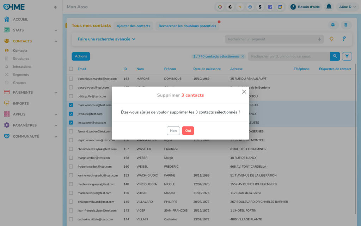The width and height of the screenshot is (361, 226).
Task: Confirm deletion with the Oui button
Action: click(x=188, y=131)
